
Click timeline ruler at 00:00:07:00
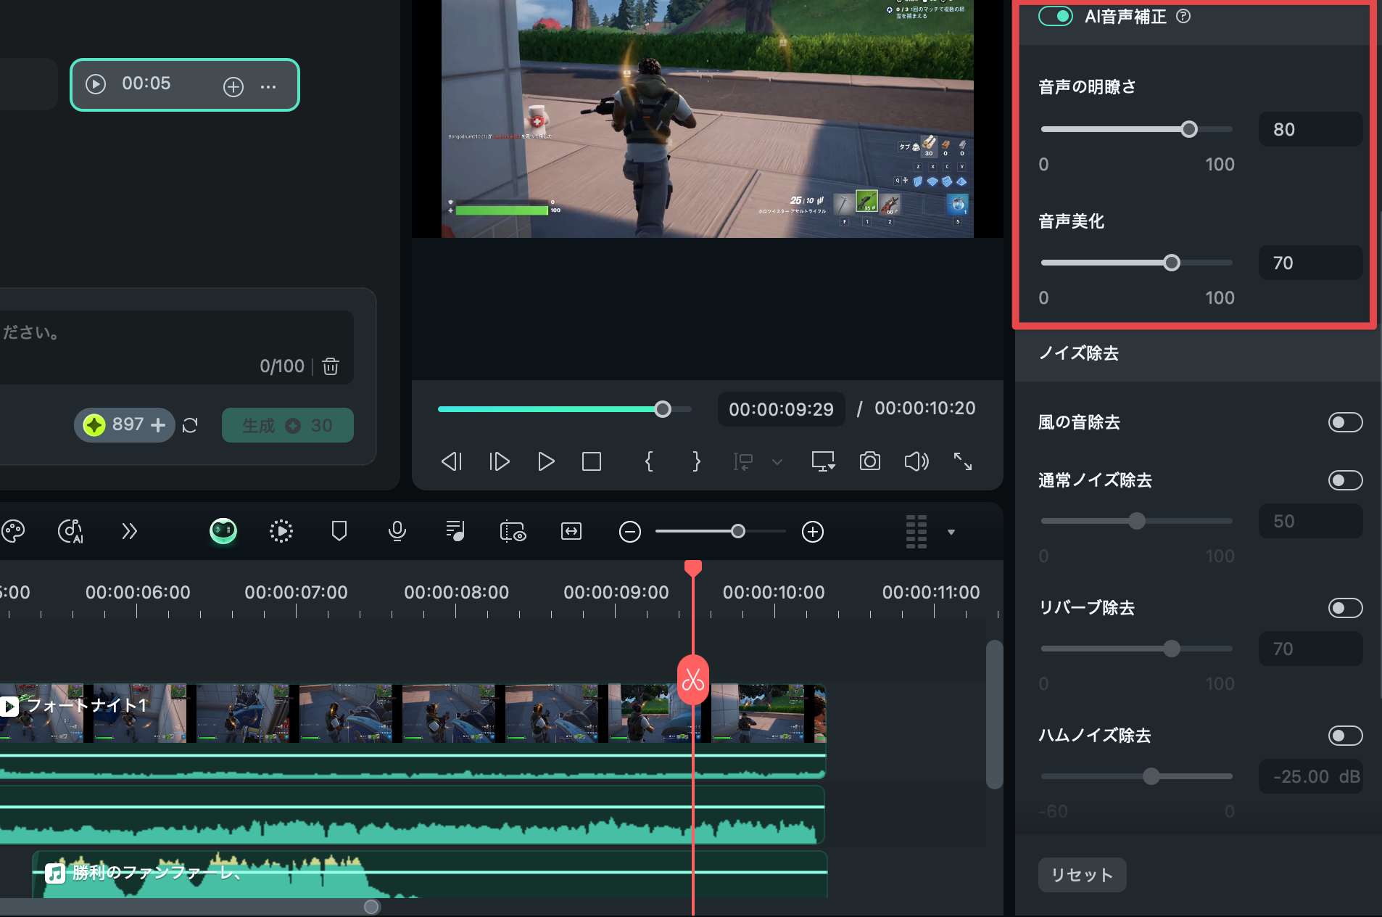296,592
